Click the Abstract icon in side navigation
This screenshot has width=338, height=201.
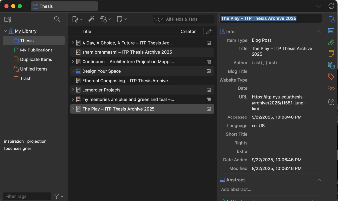331,31
